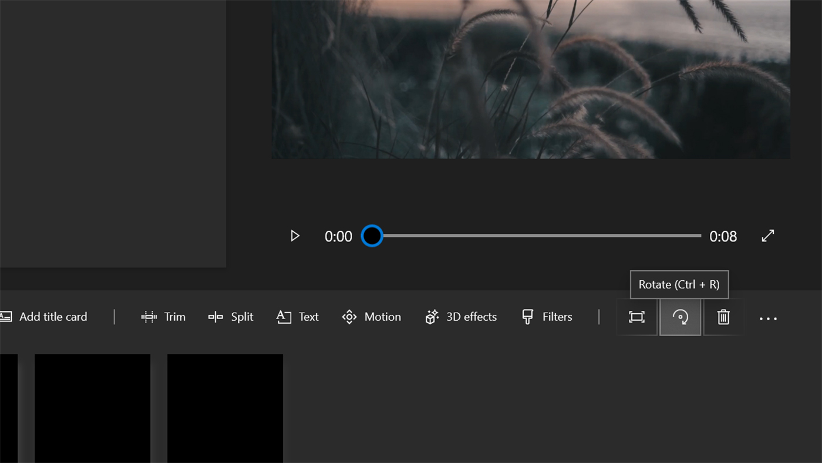This screenshot has width=822, height=463.
Task: Select the first storyboard clip thumbnail
Action: click(x=92, y=408)
